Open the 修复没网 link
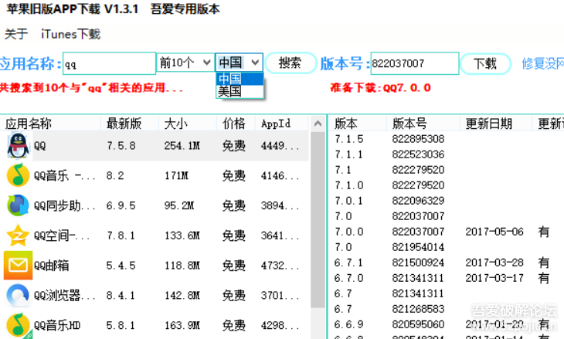This screenshot has width=564, height=339. [x=543, y=63]
